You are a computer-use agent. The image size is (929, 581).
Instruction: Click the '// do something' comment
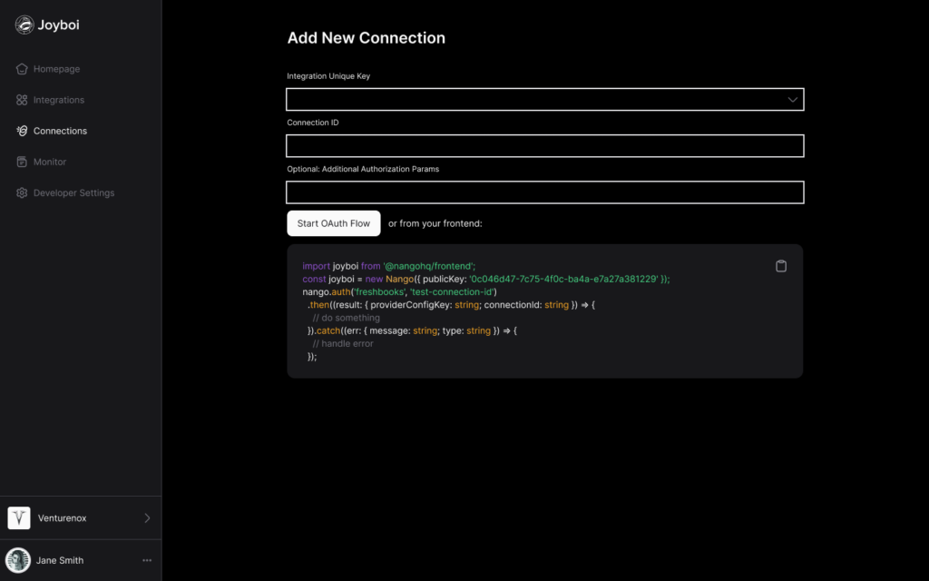pyautogui.click(x=346, y=318)
